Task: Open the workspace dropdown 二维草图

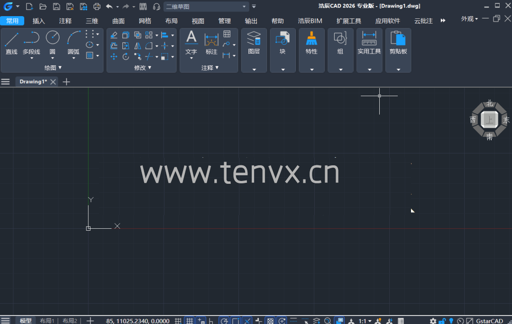Action: [x=206, y=7]
